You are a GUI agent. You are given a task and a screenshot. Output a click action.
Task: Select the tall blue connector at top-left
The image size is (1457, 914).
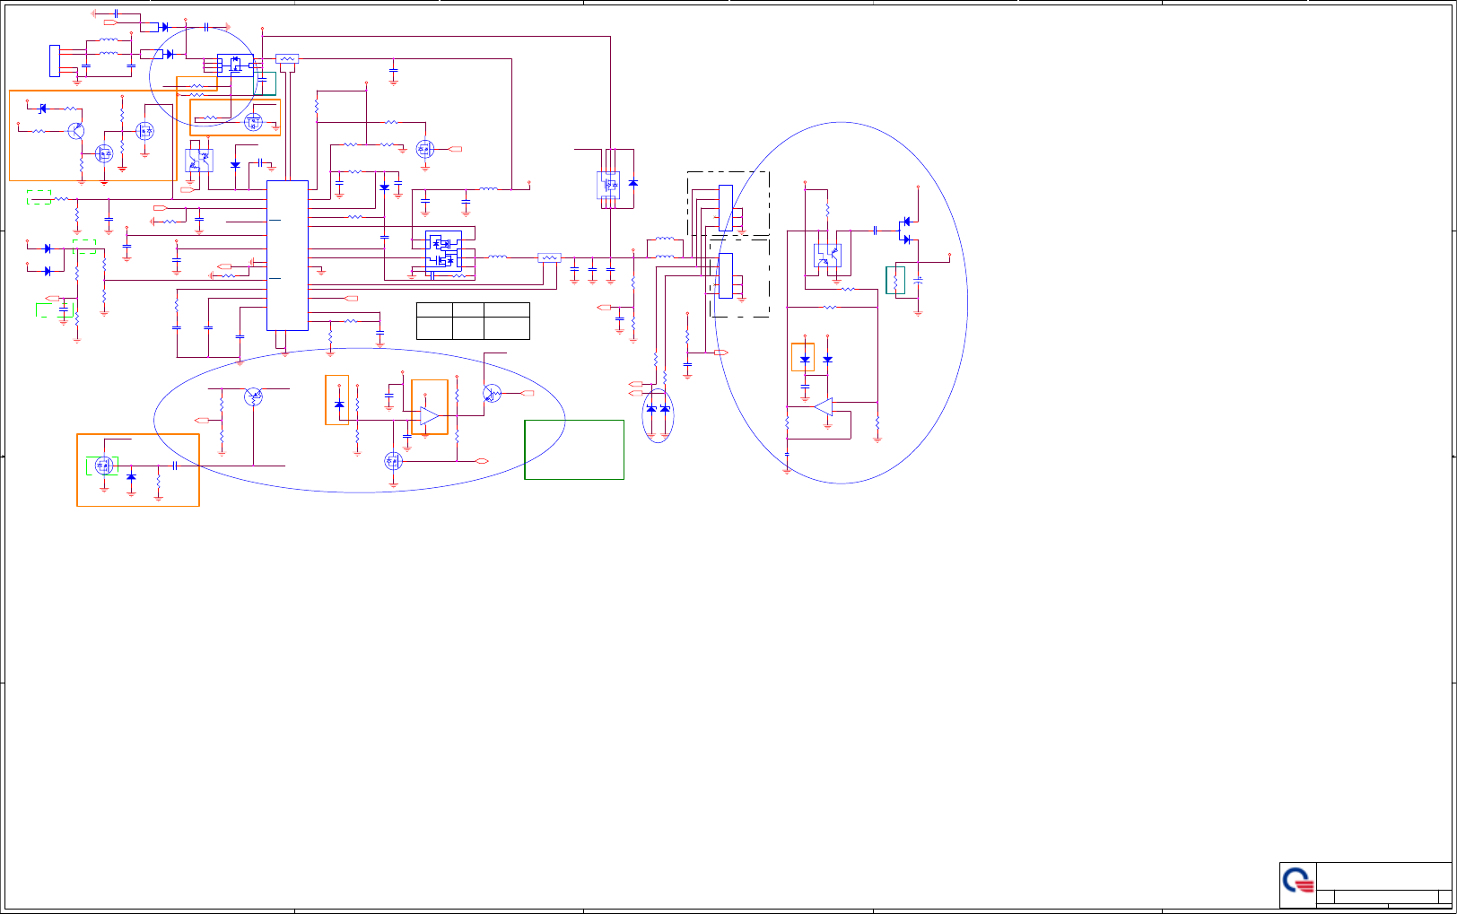pyautogui.click(x=55, y=60)
